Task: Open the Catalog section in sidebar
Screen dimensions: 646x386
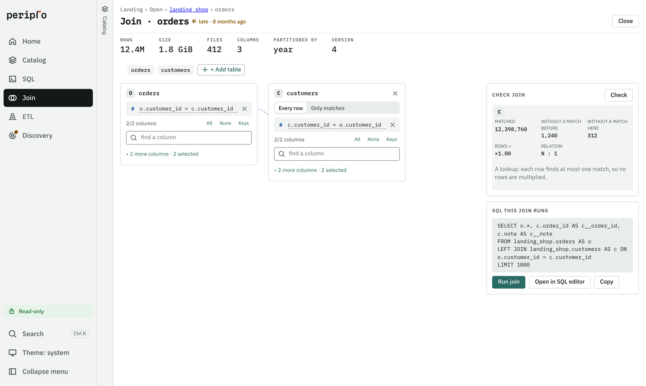Action: (48, 60)
